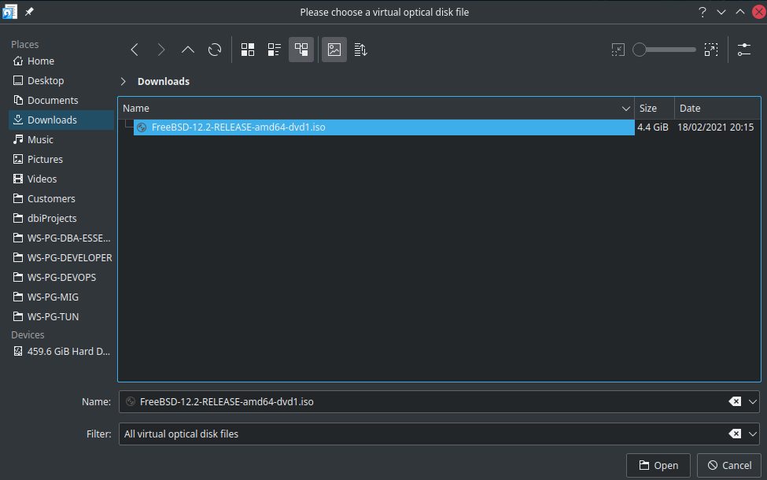Reload the current folder
The image size is (767, 480).
coord(215,50)
